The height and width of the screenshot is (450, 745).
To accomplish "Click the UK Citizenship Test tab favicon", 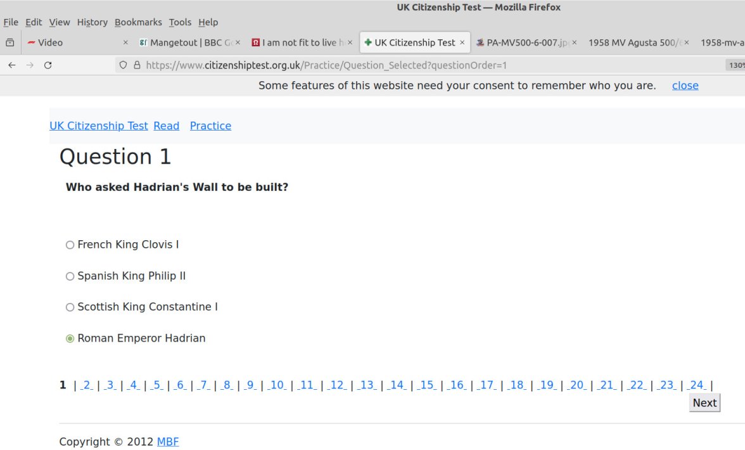I will pyautogui.click(x=367, y=42).
